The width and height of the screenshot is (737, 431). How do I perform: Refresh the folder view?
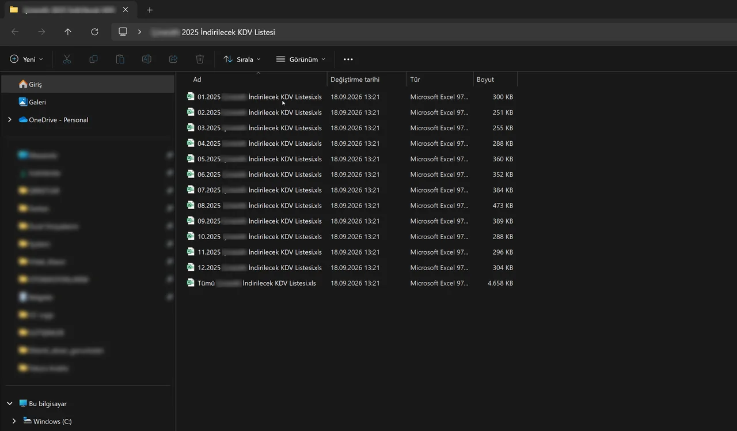(95, 32)
